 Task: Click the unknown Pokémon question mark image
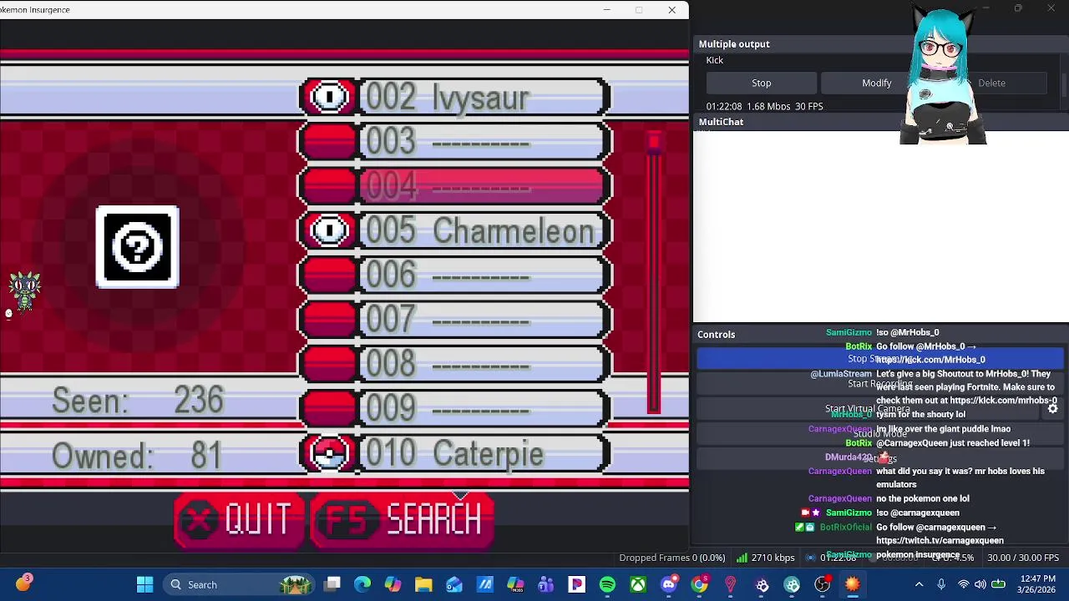[137, 247]
